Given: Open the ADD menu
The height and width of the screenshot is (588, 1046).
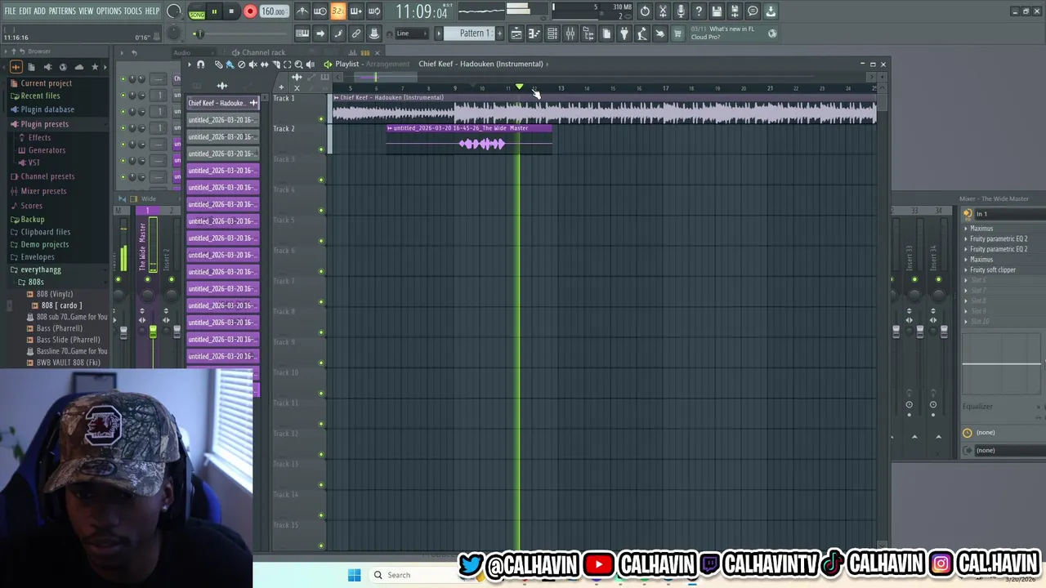Looking at the screenshot, I should [40, 11].
